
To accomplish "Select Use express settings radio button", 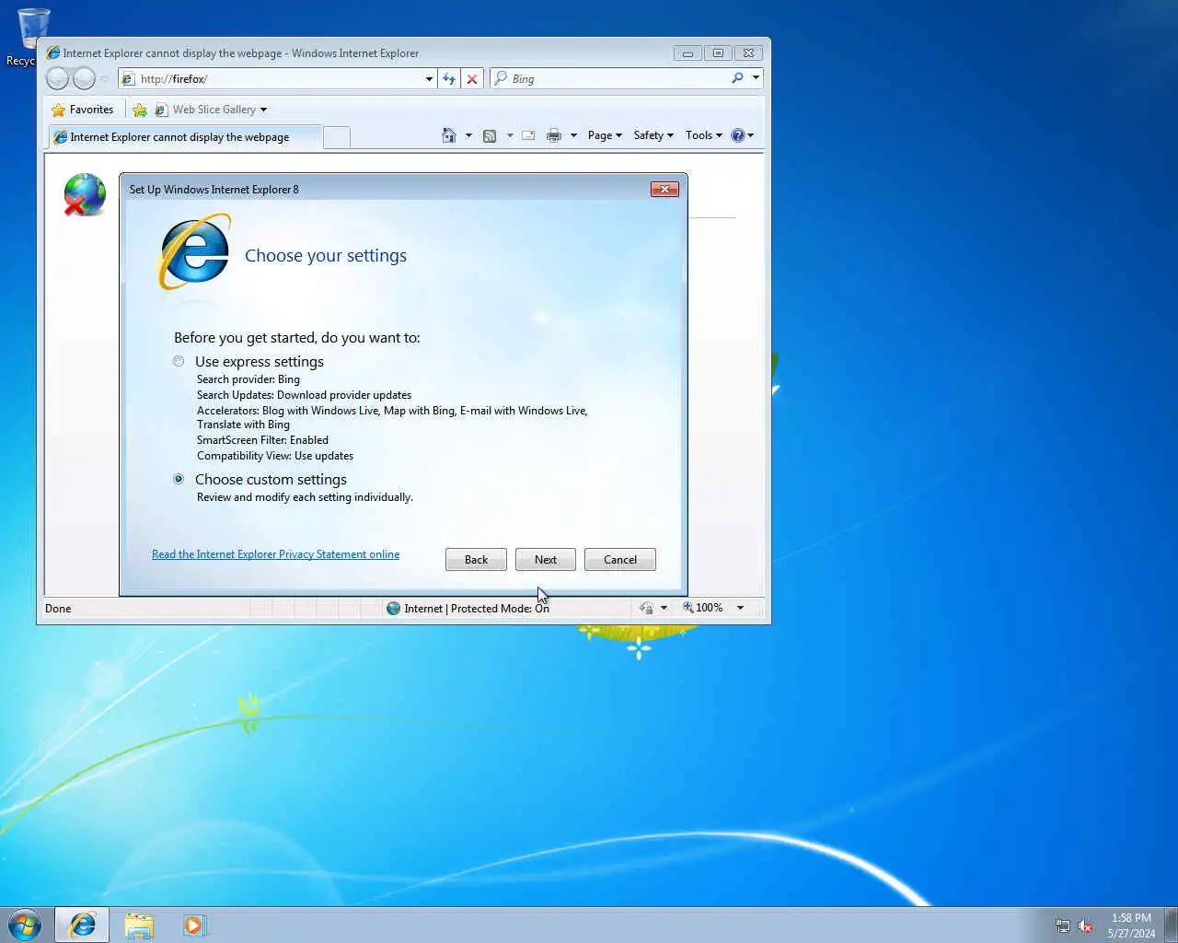I will coord(179,361).
